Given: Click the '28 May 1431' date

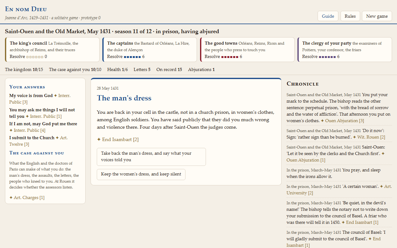Looking at the screenshot, I should (x=108, y=88).
